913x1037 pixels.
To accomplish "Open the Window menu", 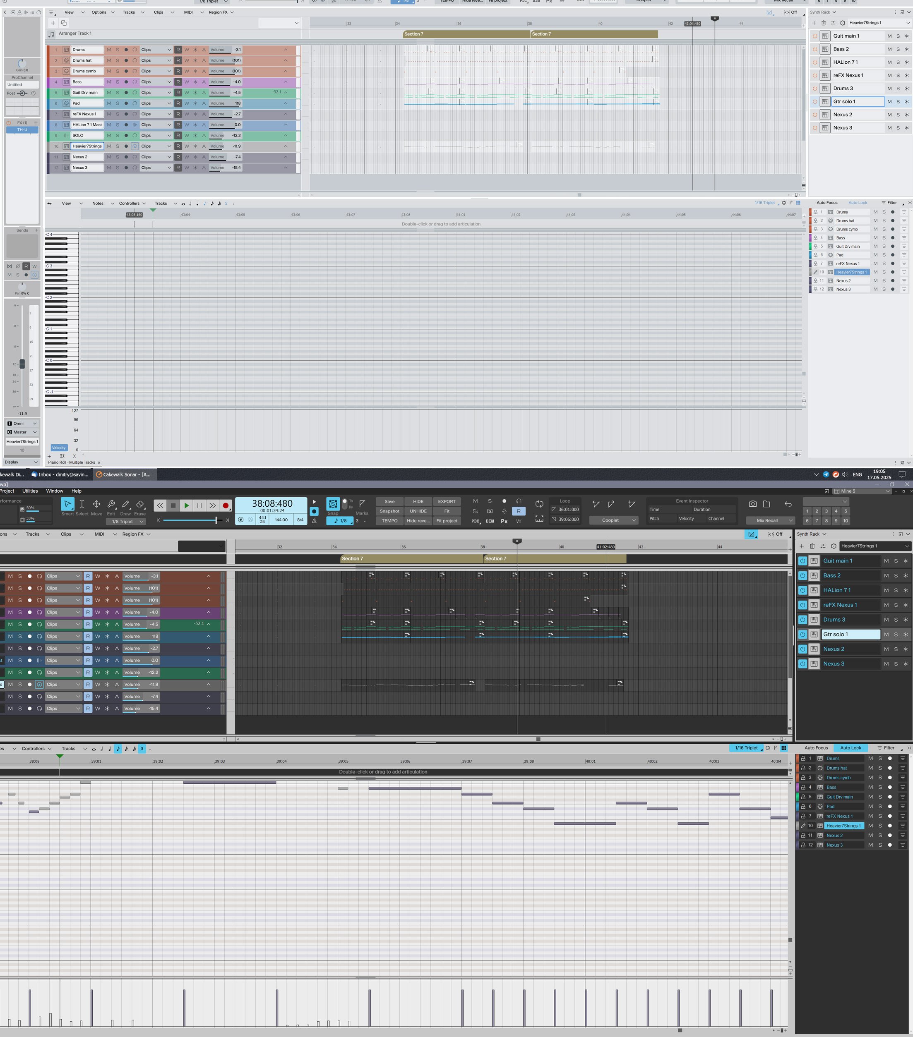I will coord(54,491).
